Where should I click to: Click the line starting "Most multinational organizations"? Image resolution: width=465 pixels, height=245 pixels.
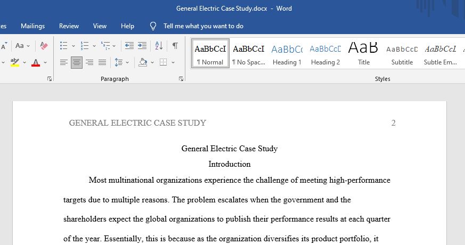tap(239, 180)
